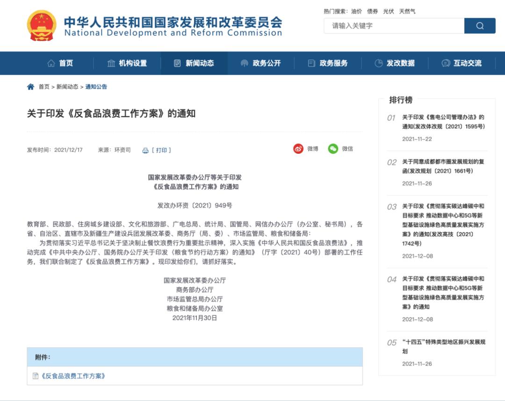This screenshot has width=505, height=401.
Task: Open ranking item 05 十四五 特殊类型地区
Action: pos(443,346)
